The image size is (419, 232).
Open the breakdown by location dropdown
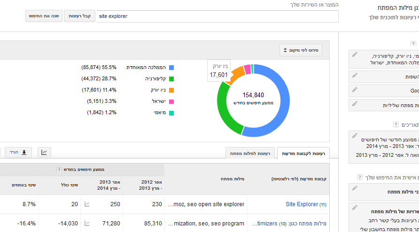[x=301, y=50]
